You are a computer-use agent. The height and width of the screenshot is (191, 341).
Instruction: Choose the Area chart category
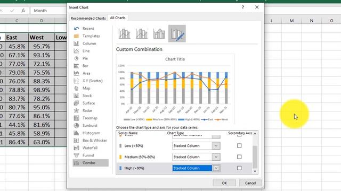[x=91, y=73]
